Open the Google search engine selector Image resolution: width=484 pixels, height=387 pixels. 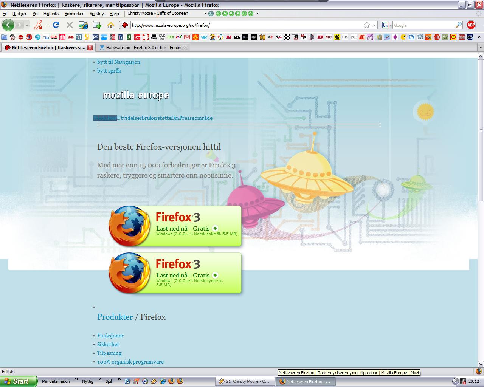[x=386, y=25]
